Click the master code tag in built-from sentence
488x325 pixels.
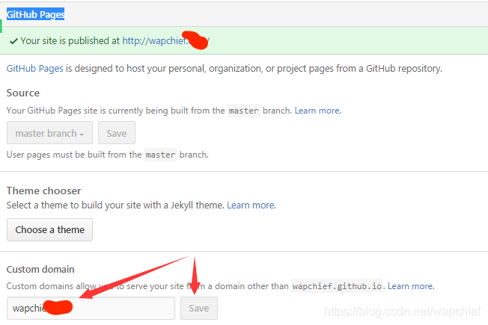click(243, 111)
